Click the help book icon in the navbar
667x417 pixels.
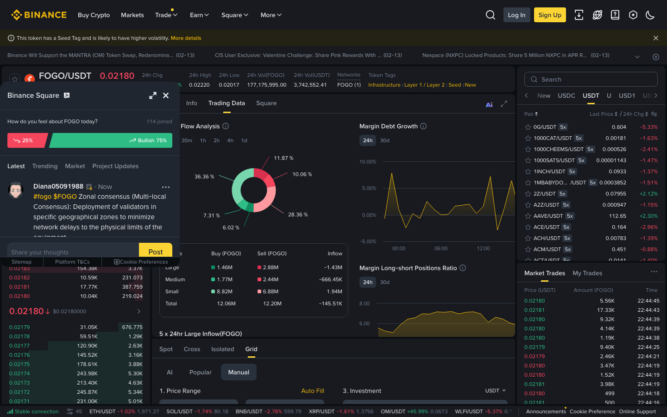615,15
